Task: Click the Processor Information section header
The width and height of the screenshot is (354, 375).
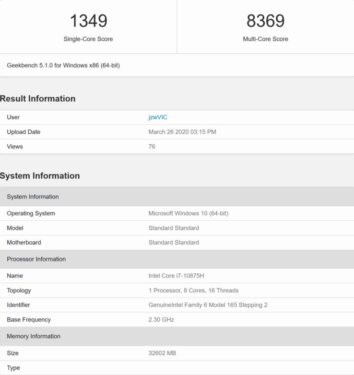Action: [x=177, y=259]
